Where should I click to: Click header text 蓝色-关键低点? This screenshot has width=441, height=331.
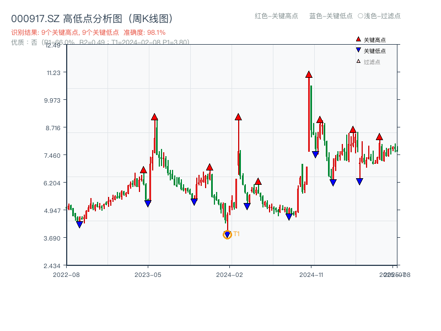pos(331,16)
